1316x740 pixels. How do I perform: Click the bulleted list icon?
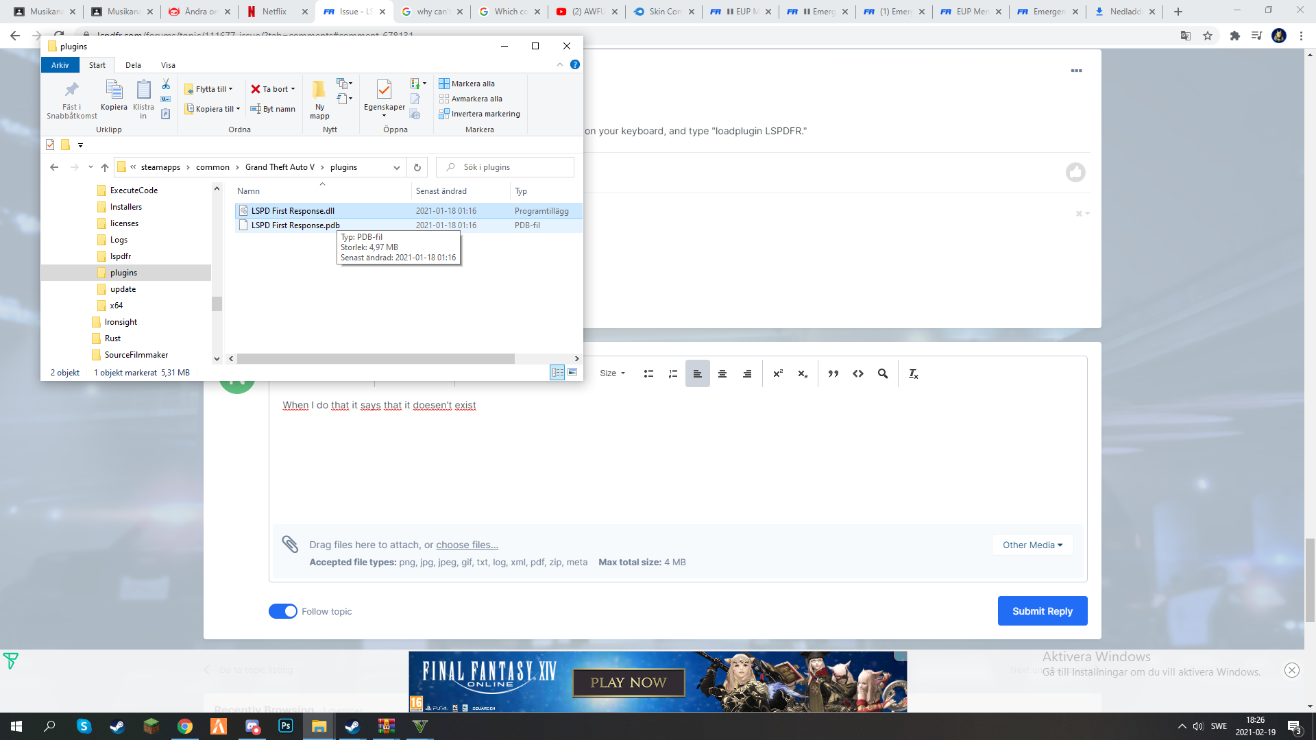click(648, 373)
